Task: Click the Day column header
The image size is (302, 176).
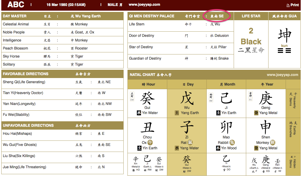Action: tap(187, 84)
